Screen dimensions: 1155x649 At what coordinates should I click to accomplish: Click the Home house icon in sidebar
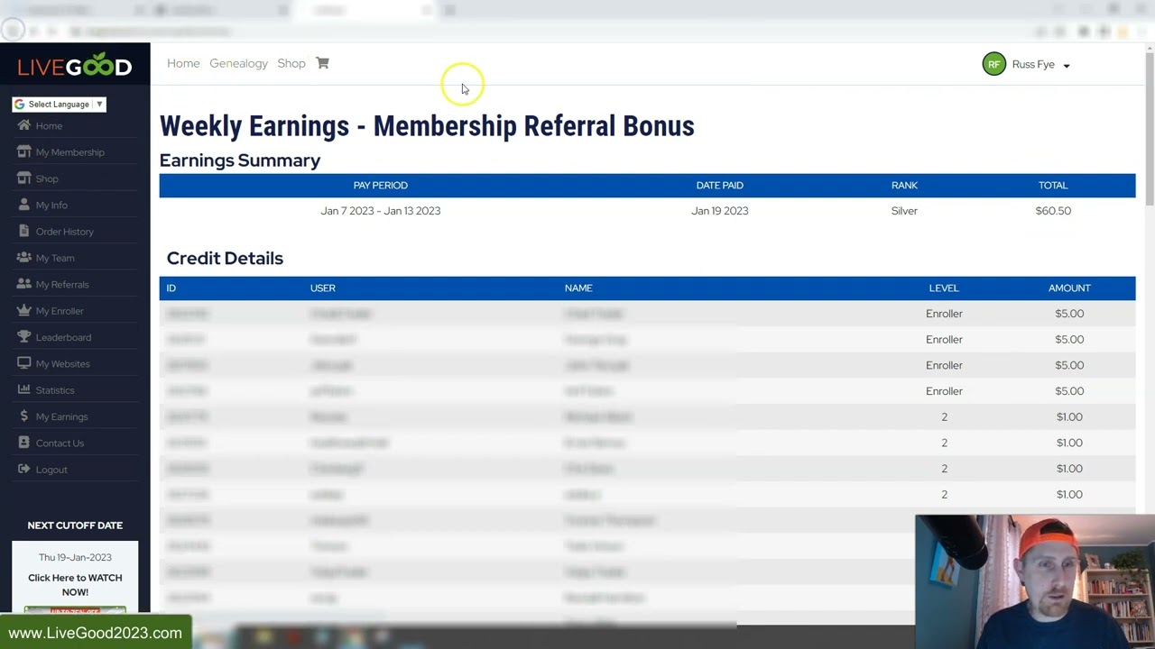pyautogui.click(x=24, y=125)
